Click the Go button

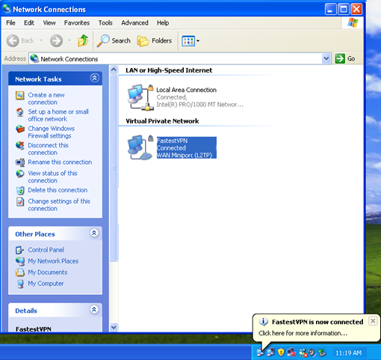[x=345, y=59]
